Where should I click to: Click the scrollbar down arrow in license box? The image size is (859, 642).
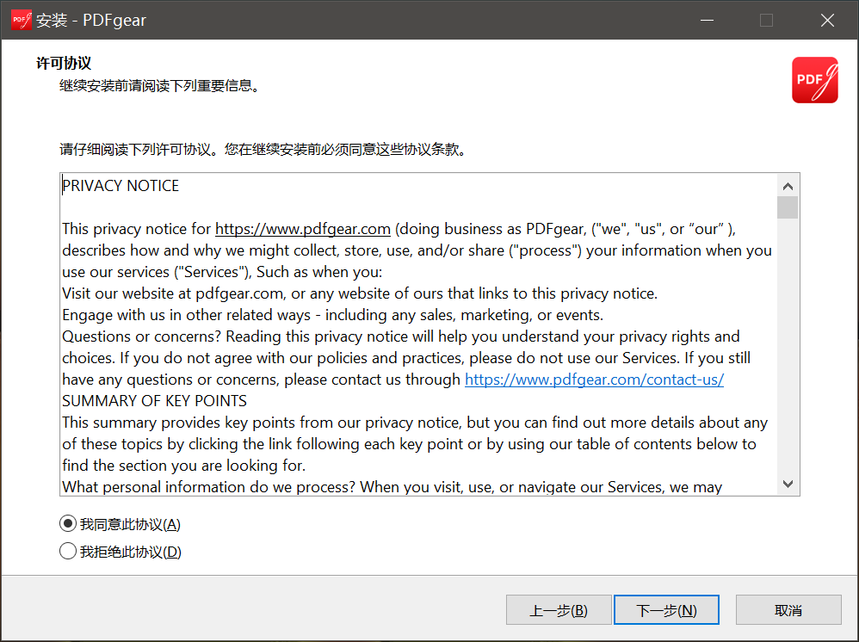tap(788, 484)
